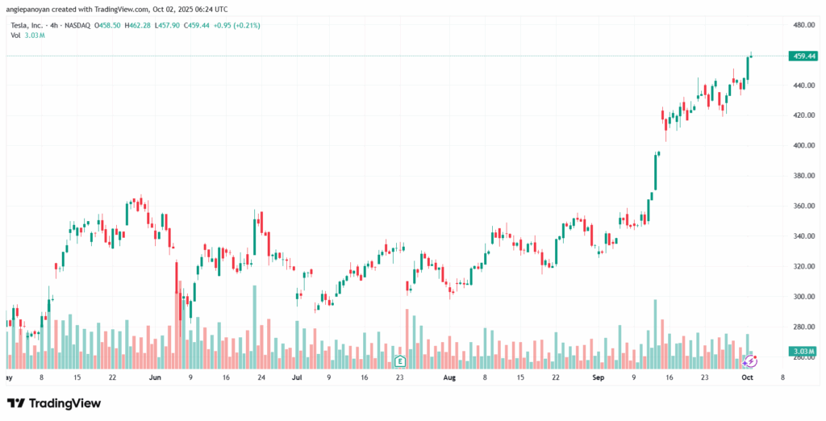This screenshot has width=826, height=421.
Task: Click the Sep label on time axis
Action: pyautogui.click(x=598, y=377)
